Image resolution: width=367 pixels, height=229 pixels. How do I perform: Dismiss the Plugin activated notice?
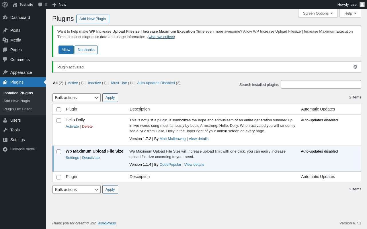355,67
